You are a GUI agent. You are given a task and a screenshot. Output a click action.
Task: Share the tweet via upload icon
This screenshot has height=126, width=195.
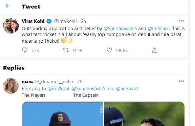click(155, 50)
